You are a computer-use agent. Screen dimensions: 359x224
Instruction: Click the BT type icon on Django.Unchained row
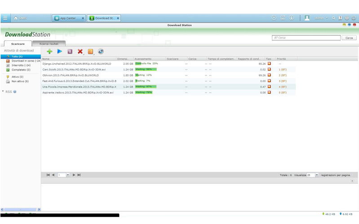coord(269,64)
